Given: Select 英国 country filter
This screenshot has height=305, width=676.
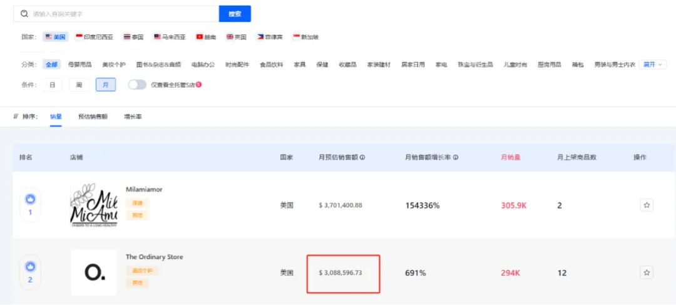Looking at the screenshot, I should coord(236,37).
